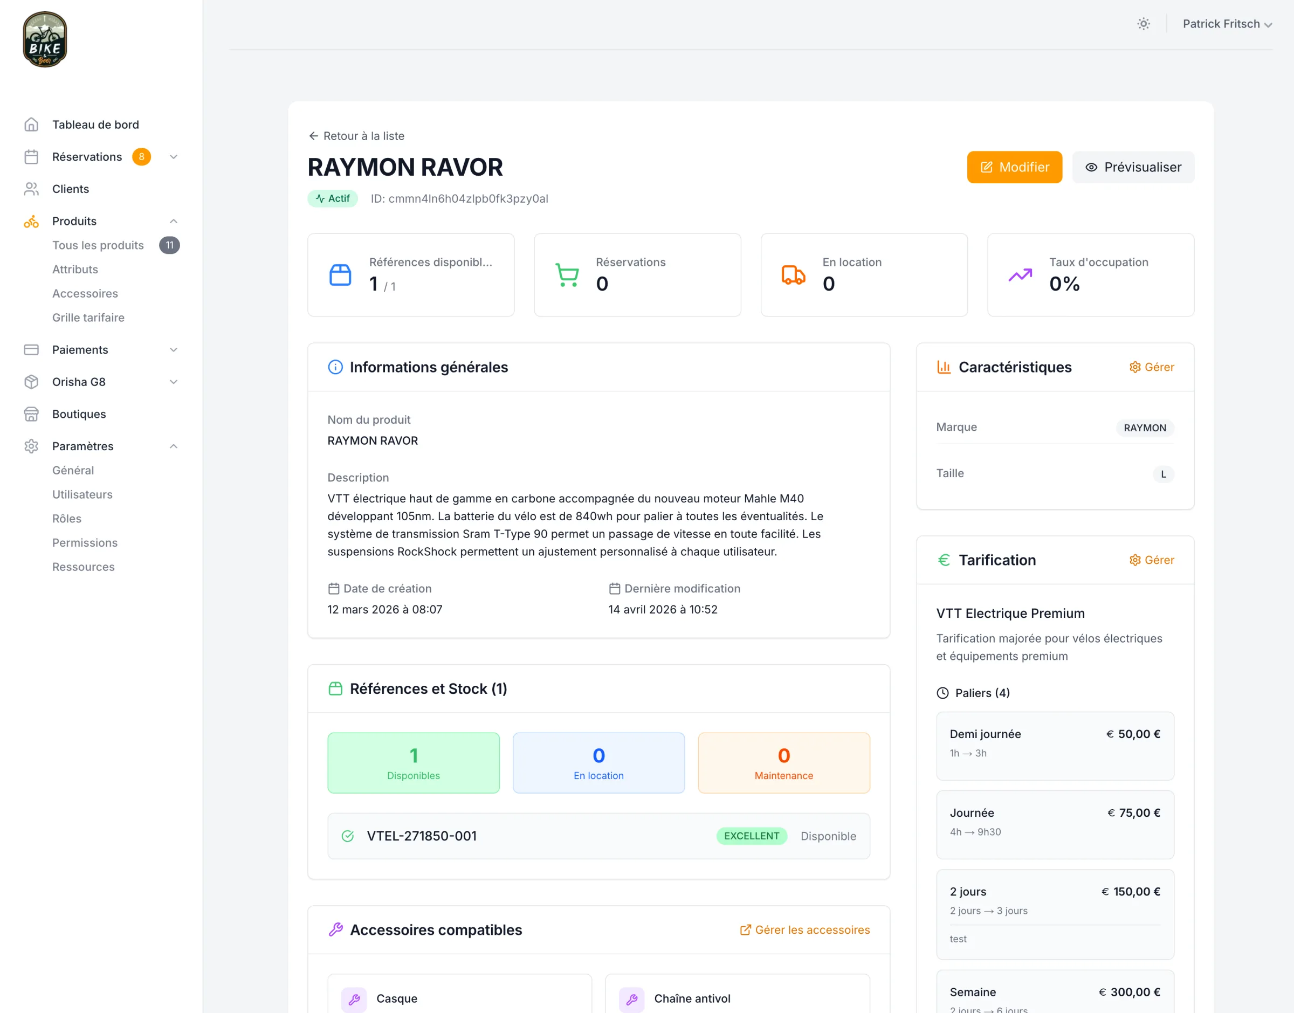Click the RAYMON brand tag

click(x=1145, y=428)
